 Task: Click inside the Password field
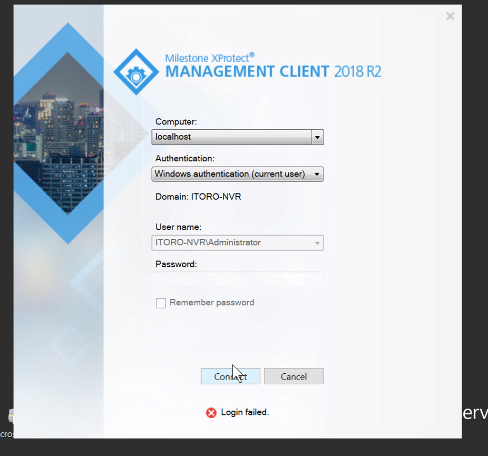[x=237, y=279]
